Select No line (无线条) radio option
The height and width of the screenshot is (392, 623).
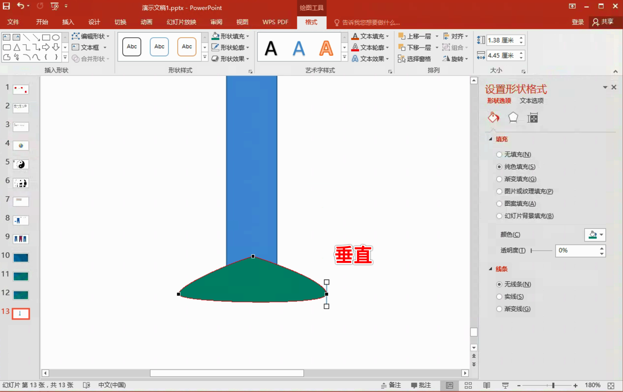tap(499, 284)
